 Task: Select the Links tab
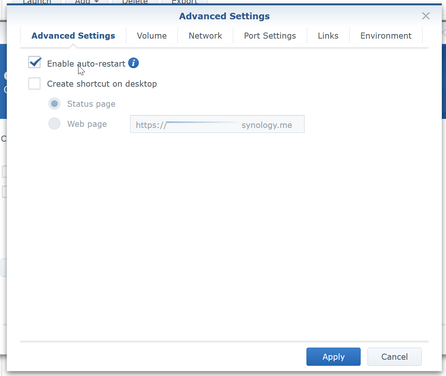pyautogui.click(x=328, y=36)
